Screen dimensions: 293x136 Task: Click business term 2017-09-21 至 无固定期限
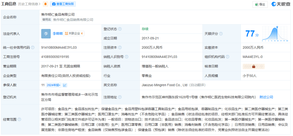(61, 66)
